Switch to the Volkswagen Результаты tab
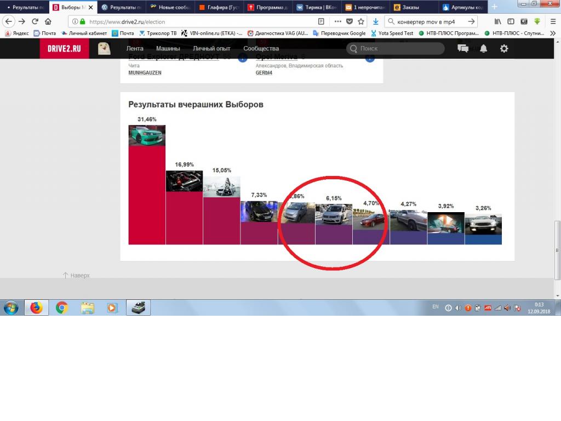This screenshot has width=561, height=421. [x=121, y=7]
